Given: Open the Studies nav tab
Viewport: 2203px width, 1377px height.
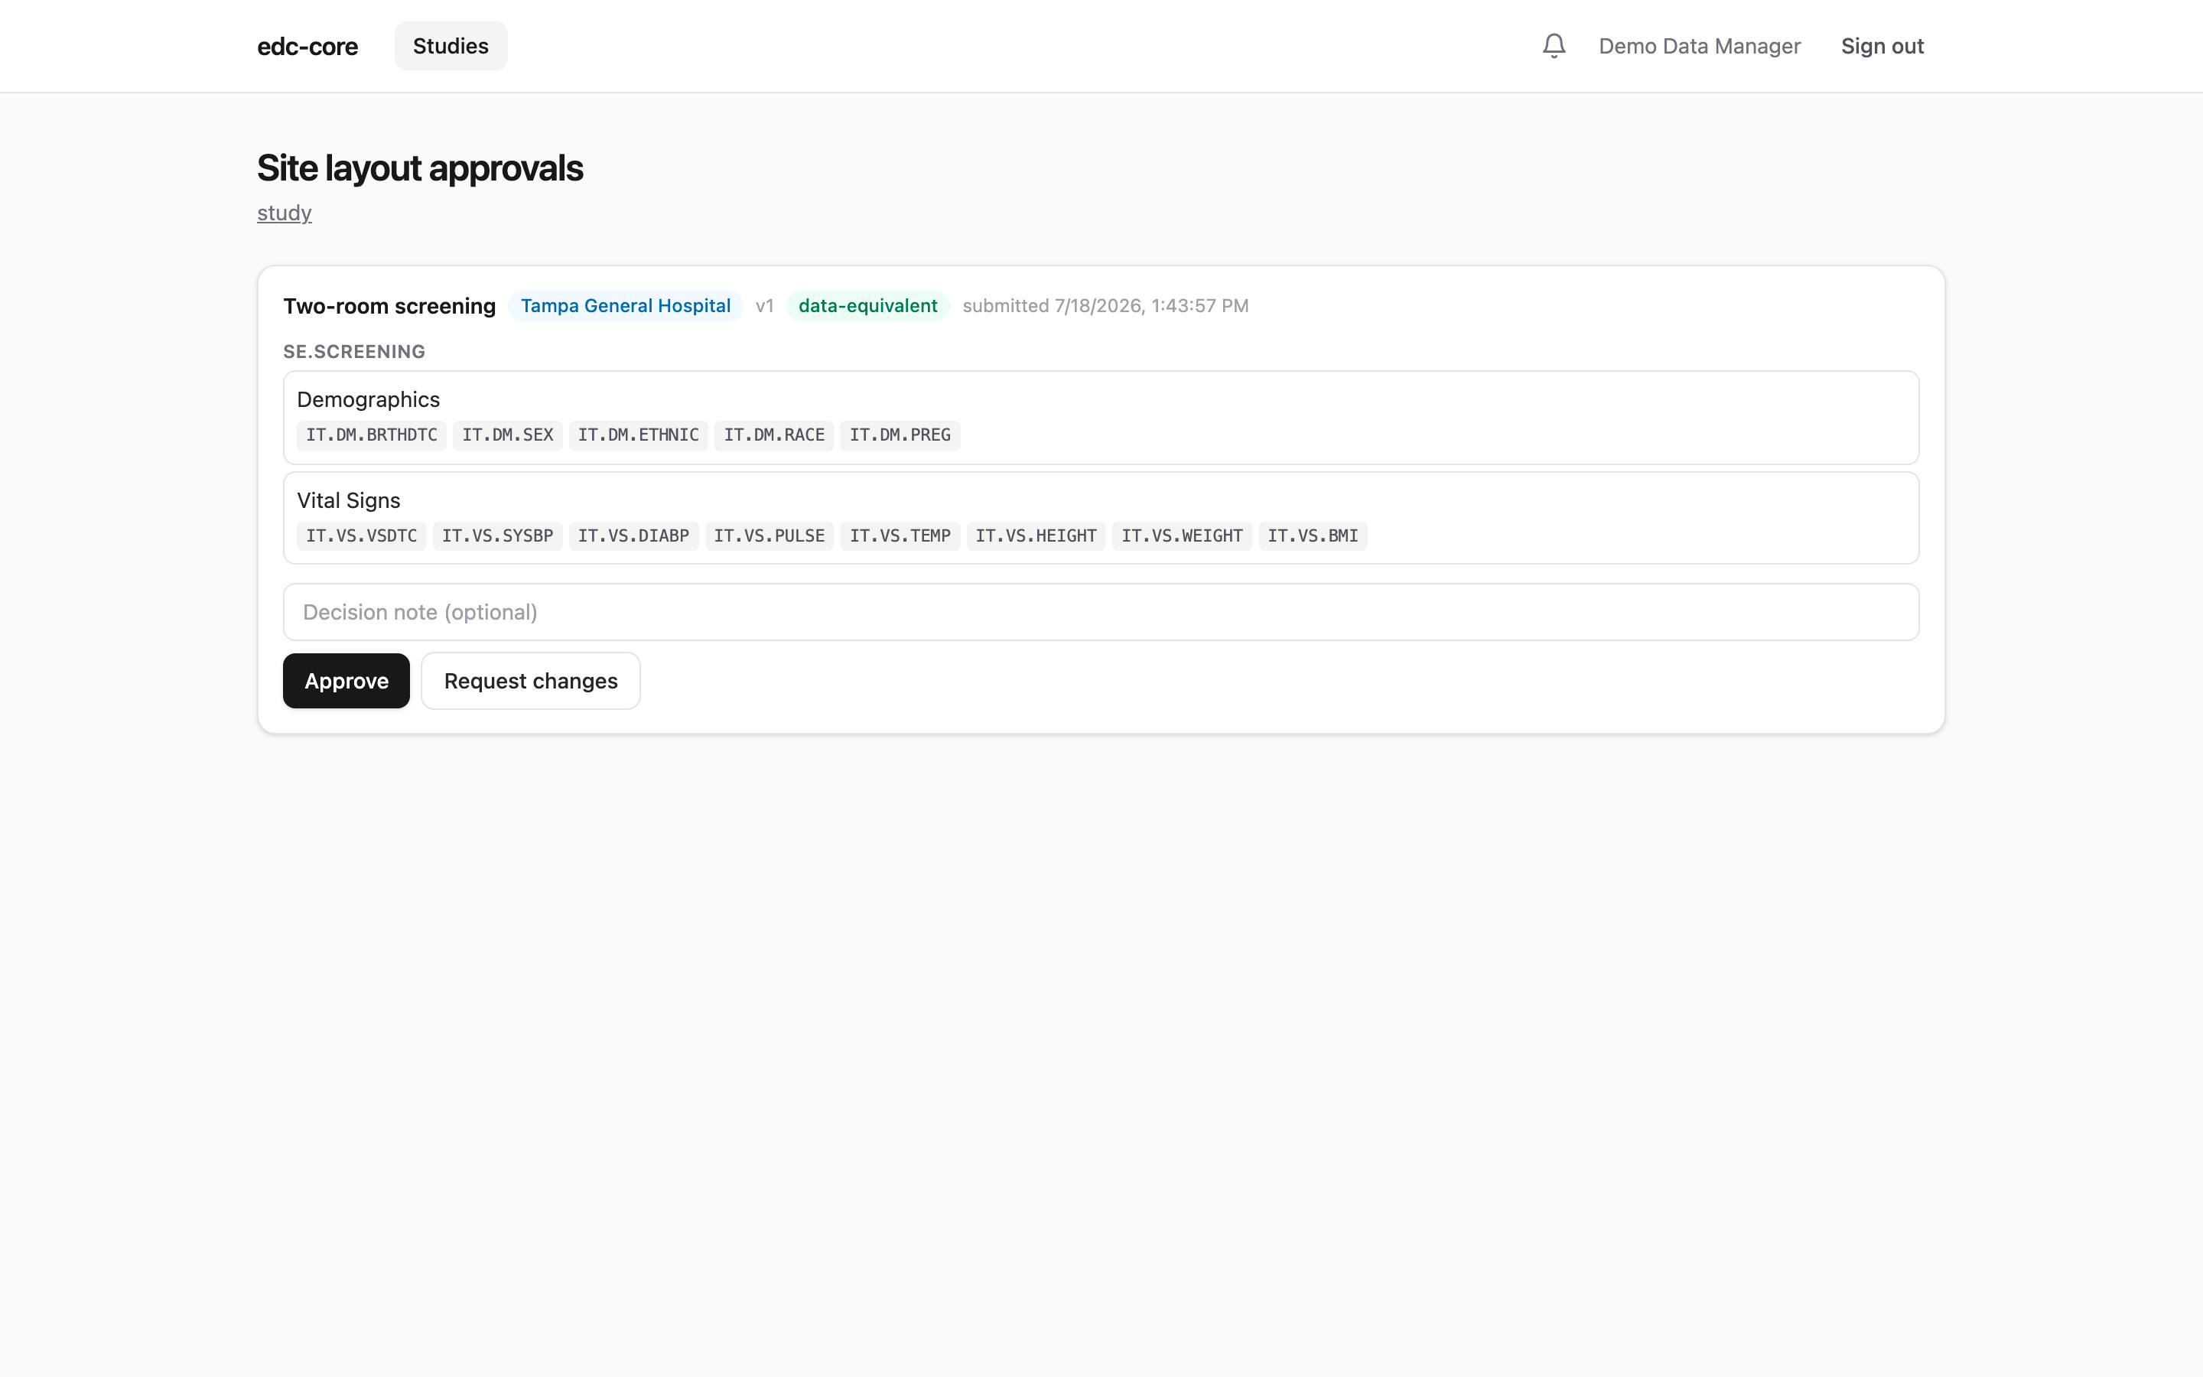Looking at the screenshot, I should (x=451, y=46).
